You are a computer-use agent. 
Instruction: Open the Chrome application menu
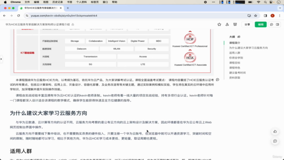[16, 2]
